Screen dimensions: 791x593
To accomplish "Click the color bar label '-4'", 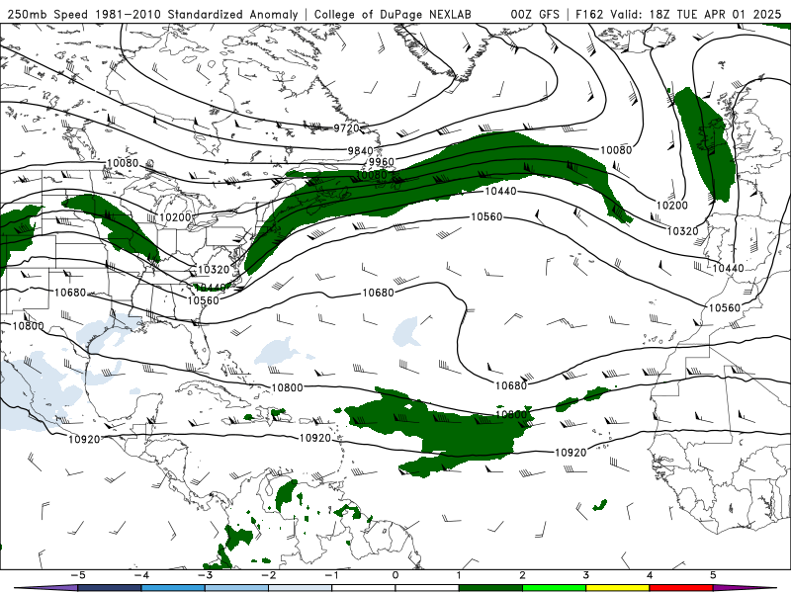I will click(x=141, y=575).
